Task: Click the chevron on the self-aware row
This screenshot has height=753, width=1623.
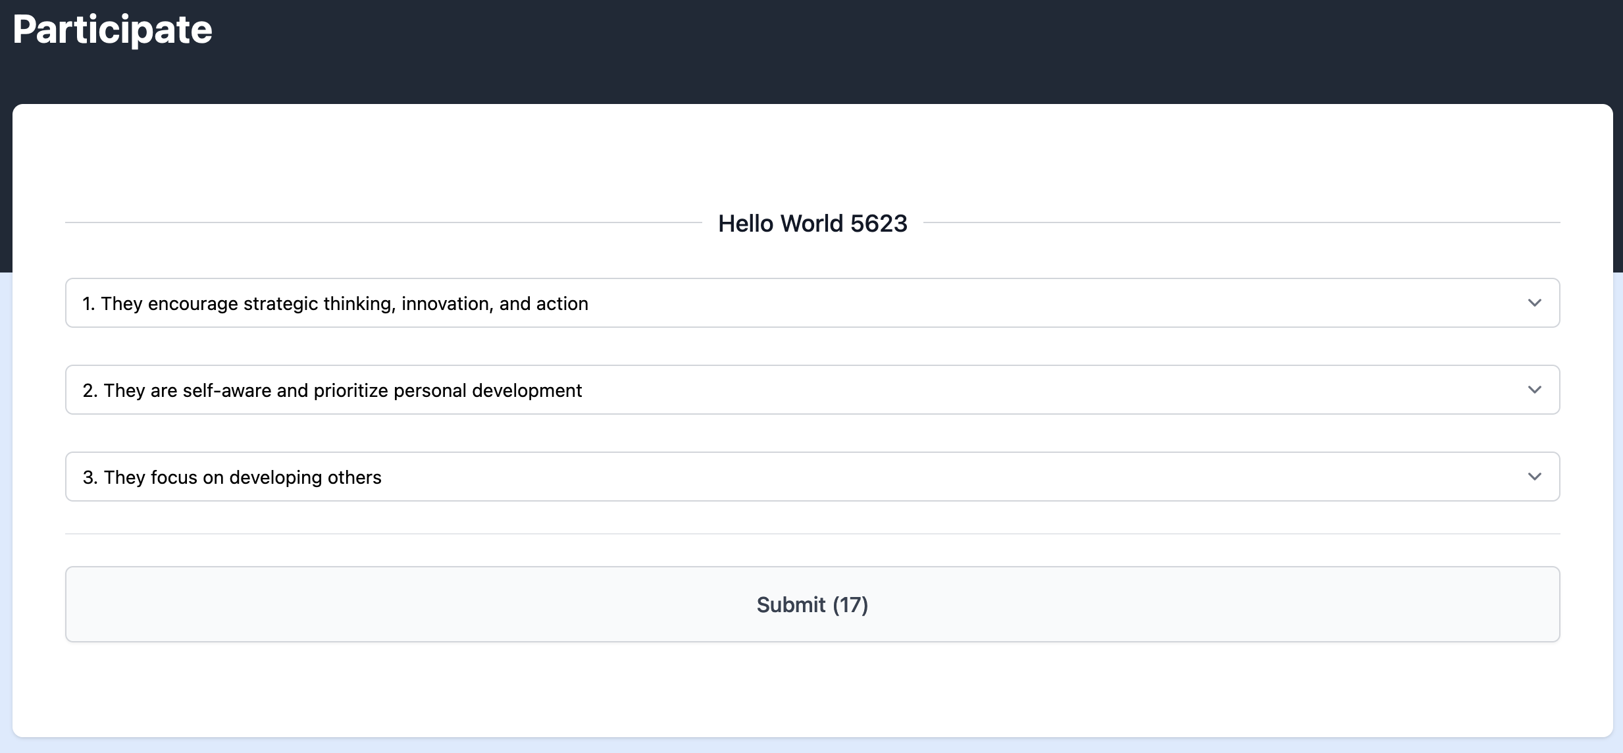Action: tap(1534, 390)
